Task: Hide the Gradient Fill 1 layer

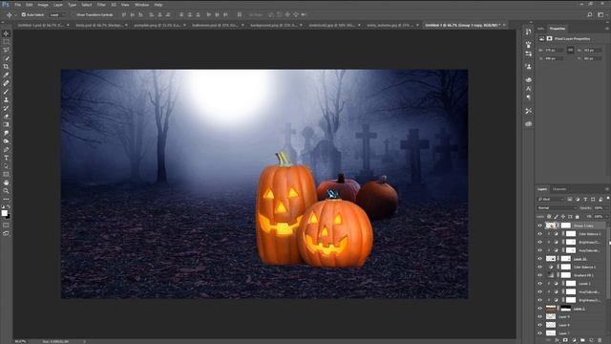Action: 539,275
